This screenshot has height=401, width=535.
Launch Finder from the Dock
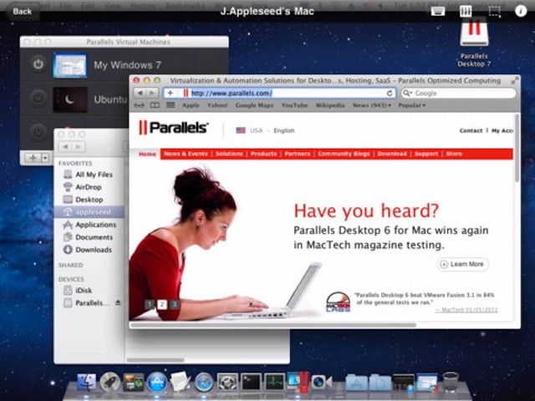(x=86, y=382)
